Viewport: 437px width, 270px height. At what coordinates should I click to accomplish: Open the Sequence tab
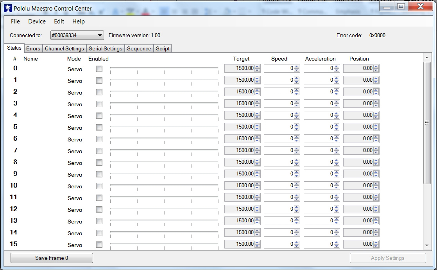click(x=139, y=48)
